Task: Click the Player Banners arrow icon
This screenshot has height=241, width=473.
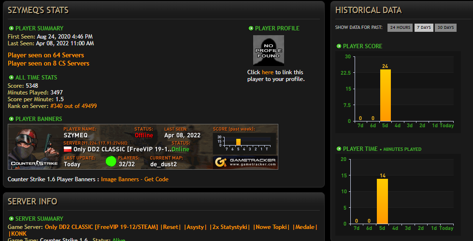Action: (x=11, y=119)
